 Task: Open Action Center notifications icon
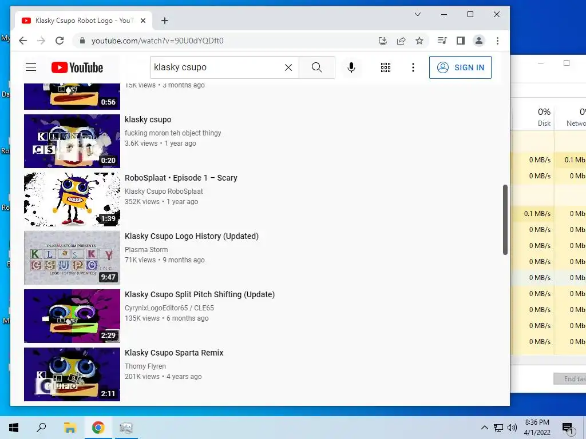point(568,428)
